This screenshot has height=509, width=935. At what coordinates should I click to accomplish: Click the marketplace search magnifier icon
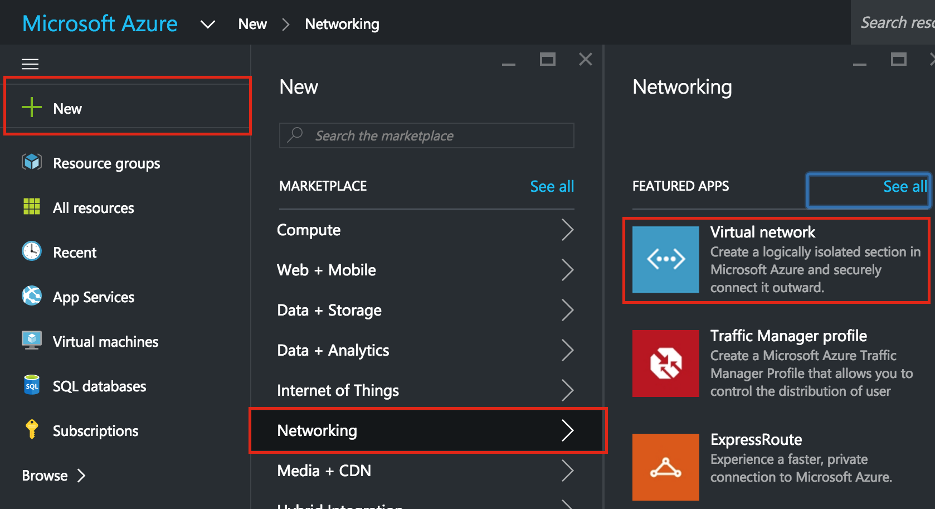point(295,135)
